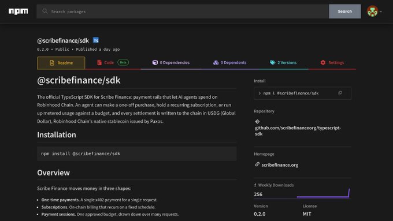
Task: Copy the install command with copy icon
Action: 340,93
